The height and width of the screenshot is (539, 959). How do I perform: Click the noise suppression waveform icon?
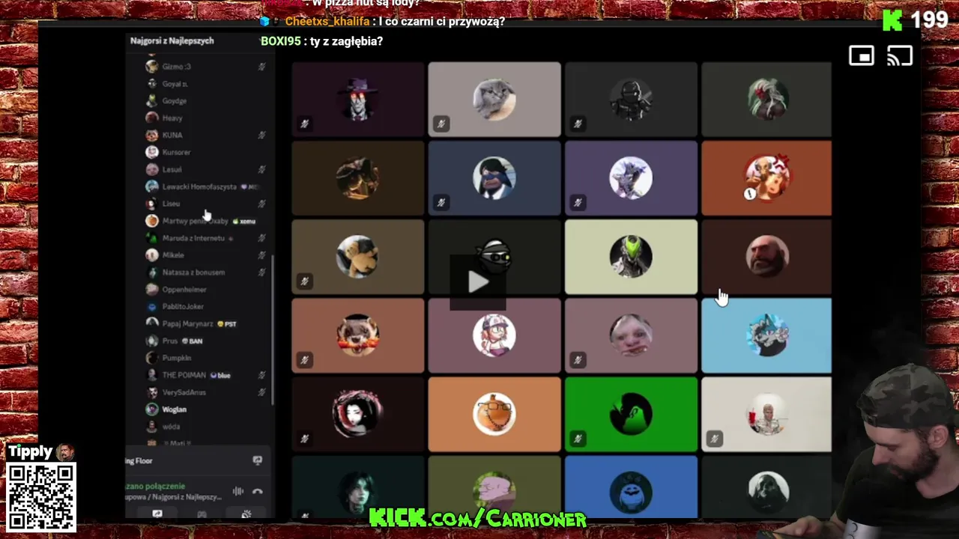click(x=238, y=492)
